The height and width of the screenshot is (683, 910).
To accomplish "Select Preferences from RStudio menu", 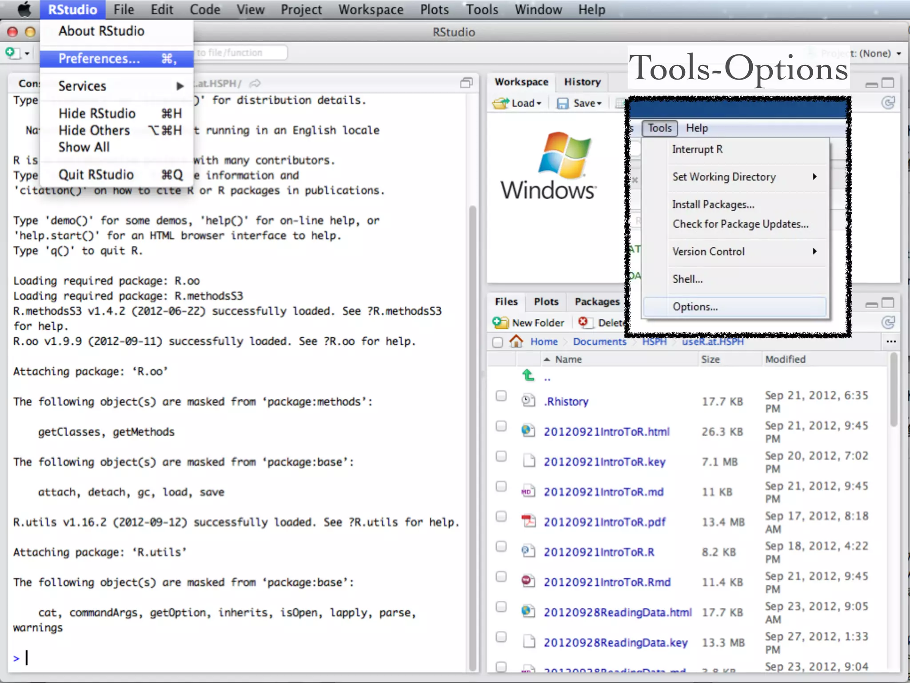I will point(116,58).
